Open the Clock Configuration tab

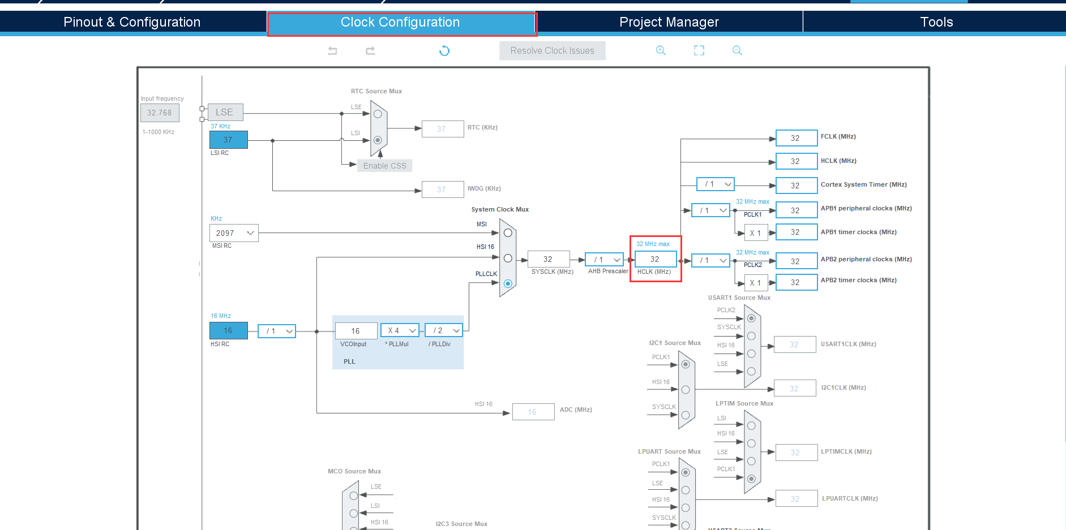[x=400, y=22]
